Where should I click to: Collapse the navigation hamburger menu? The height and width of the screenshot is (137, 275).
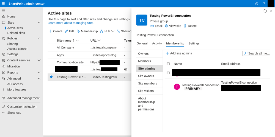click(4, 10)
